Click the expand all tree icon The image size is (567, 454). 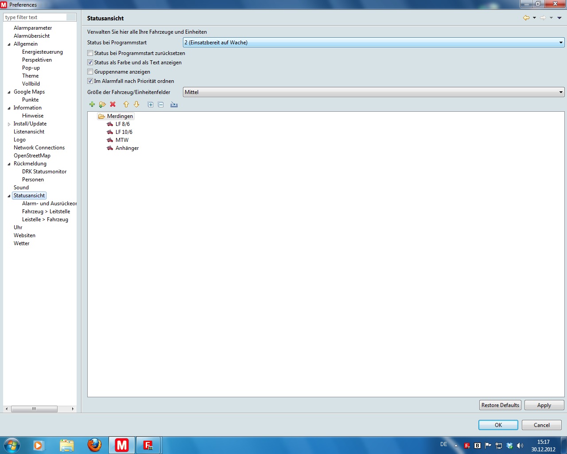coord(151,105)
